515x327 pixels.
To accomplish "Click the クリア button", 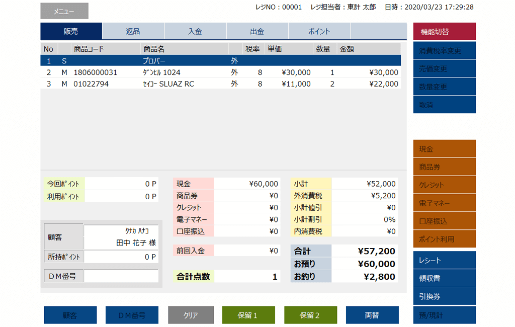I will (x=191, y=315).
